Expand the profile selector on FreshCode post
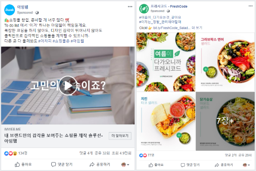The height and width of the screenshot is (171, 256). tap(246, 165)
